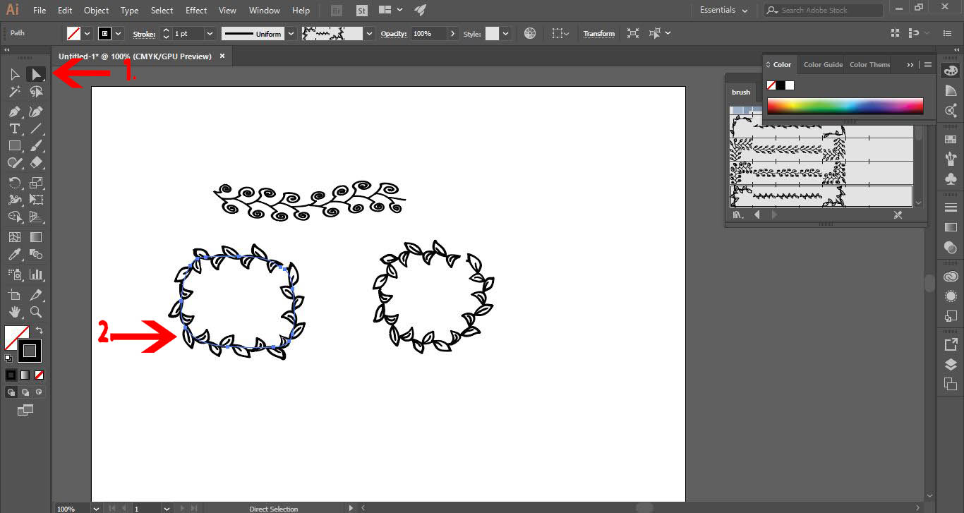The image size is (964, 513).
Task: Select the Zoom tool
Action: (36, 312)
